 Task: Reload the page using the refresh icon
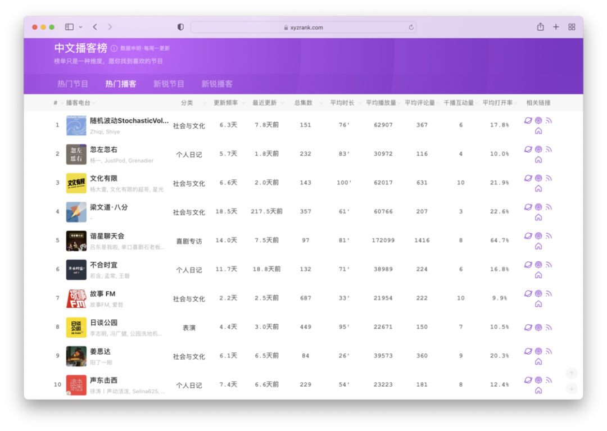[x=411, y=28]
